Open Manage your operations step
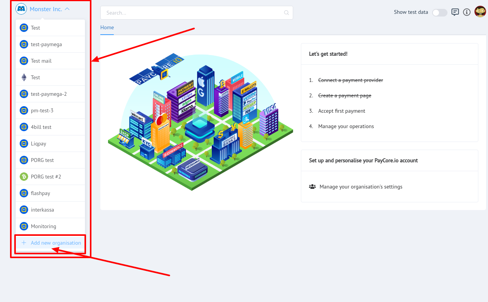 346,126
